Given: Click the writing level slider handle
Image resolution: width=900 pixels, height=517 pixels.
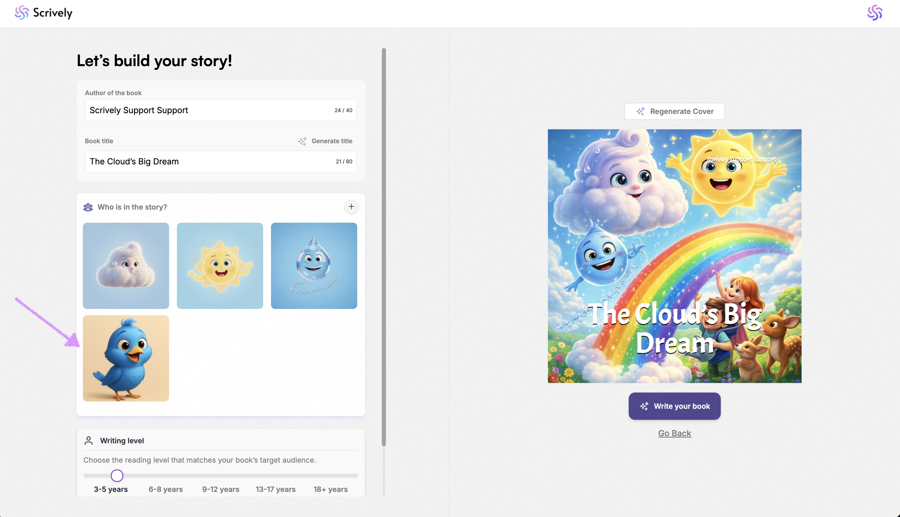Looking at the screenshot, I should [117, 475].
